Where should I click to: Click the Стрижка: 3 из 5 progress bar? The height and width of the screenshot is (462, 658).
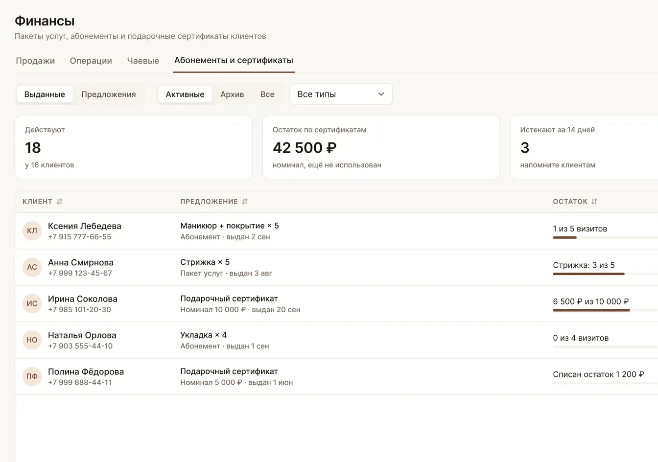coord(605,274)
